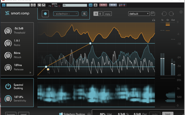185x115 pixels.
Task: Expand the parameter panel arrow under Release
Action: click(x=30, y=72)
